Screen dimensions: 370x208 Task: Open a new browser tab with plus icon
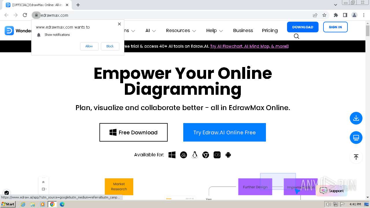click(x=78, y=5)
